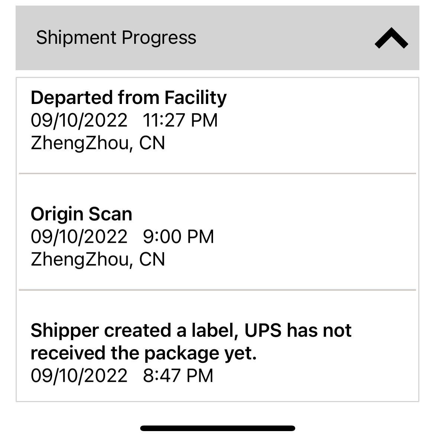
Task: Click the Shipment Progress header title
Action: point(116,38)
